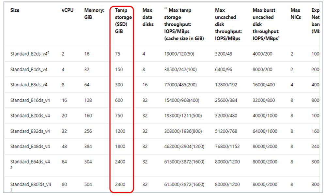Click the 64000/1600 burst throughput cell
This screenshot has height=196, width=326.
pos(265,131)
